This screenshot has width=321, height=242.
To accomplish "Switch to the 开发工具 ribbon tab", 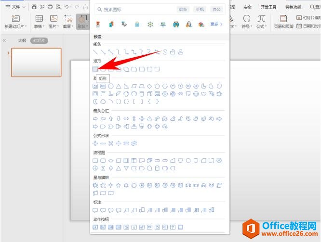I will tap(268, 7).
